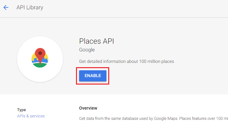
Task: Click the Overview section heading
Action: [x=88, y=108]
